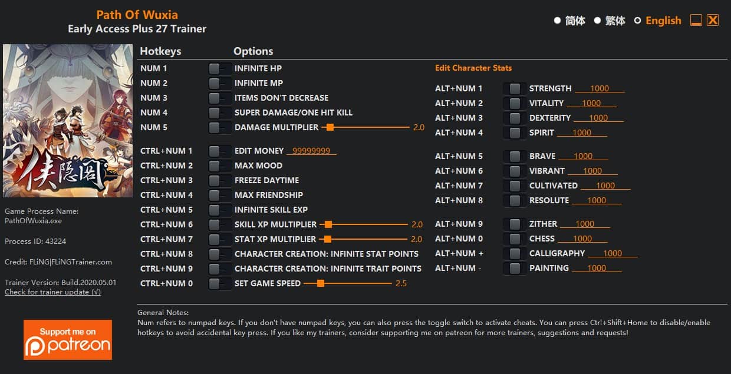
Task: Toggle the Dexterity stat switch
Action: coord(515,118)
